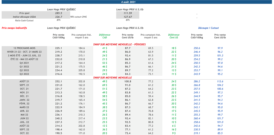Select the 12 PROCHAINS MOIS row label
Image resolution: width=274 pixels, height=135 pixels.
pos(24,48)
